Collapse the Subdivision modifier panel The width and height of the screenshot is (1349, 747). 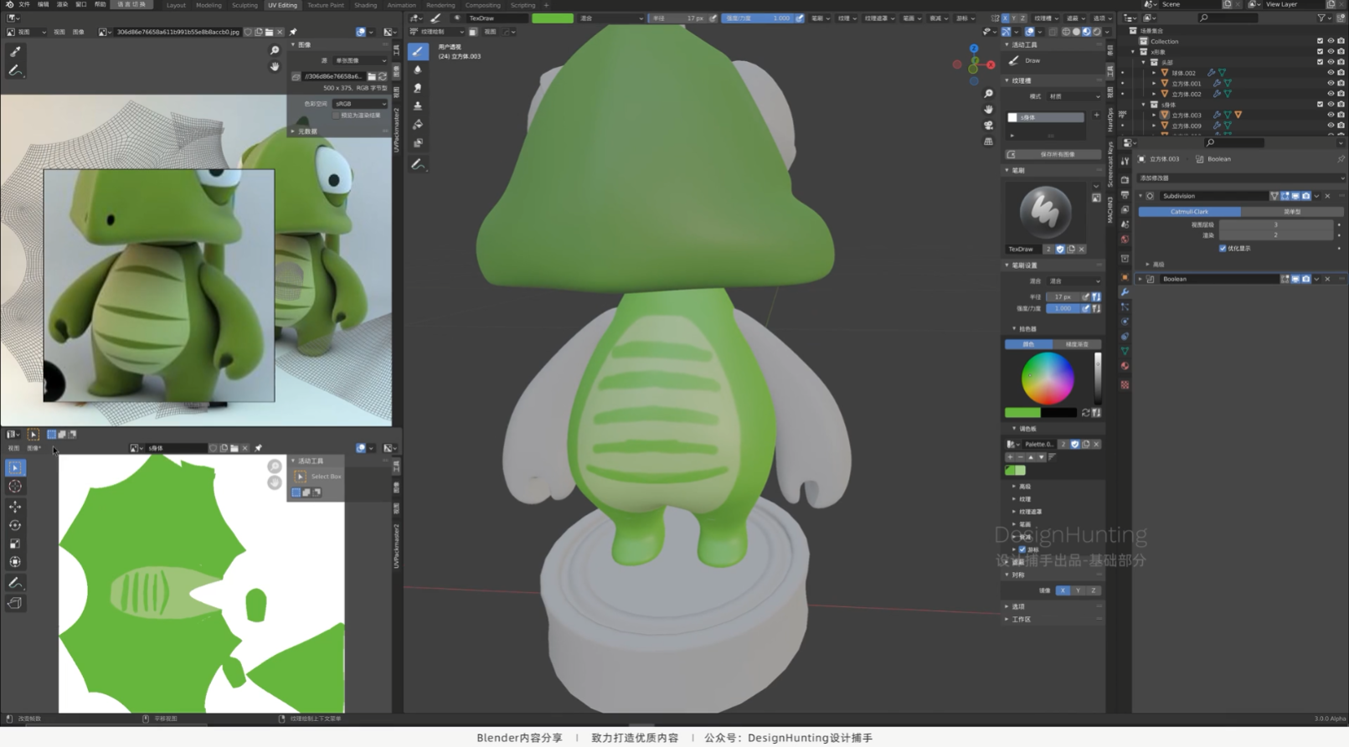(x=1140, y=196)
